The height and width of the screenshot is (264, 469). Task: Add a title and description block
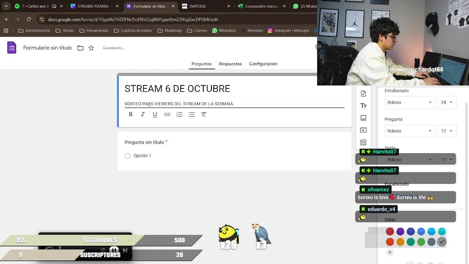[363, 106]
